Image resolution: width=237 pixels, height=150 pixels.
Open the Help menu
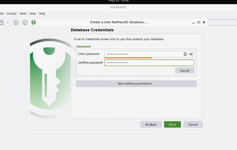pyautogui.click(x=42, y=13)
